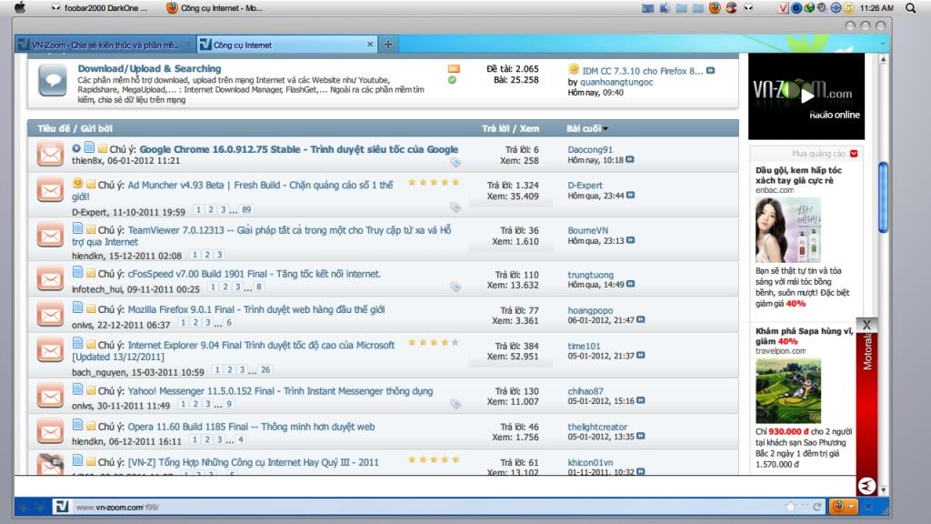The width and height of the screenshot is (931, 524).
Task: Go to page 26 of Internet Explorer thread
Action: point(265,370)
